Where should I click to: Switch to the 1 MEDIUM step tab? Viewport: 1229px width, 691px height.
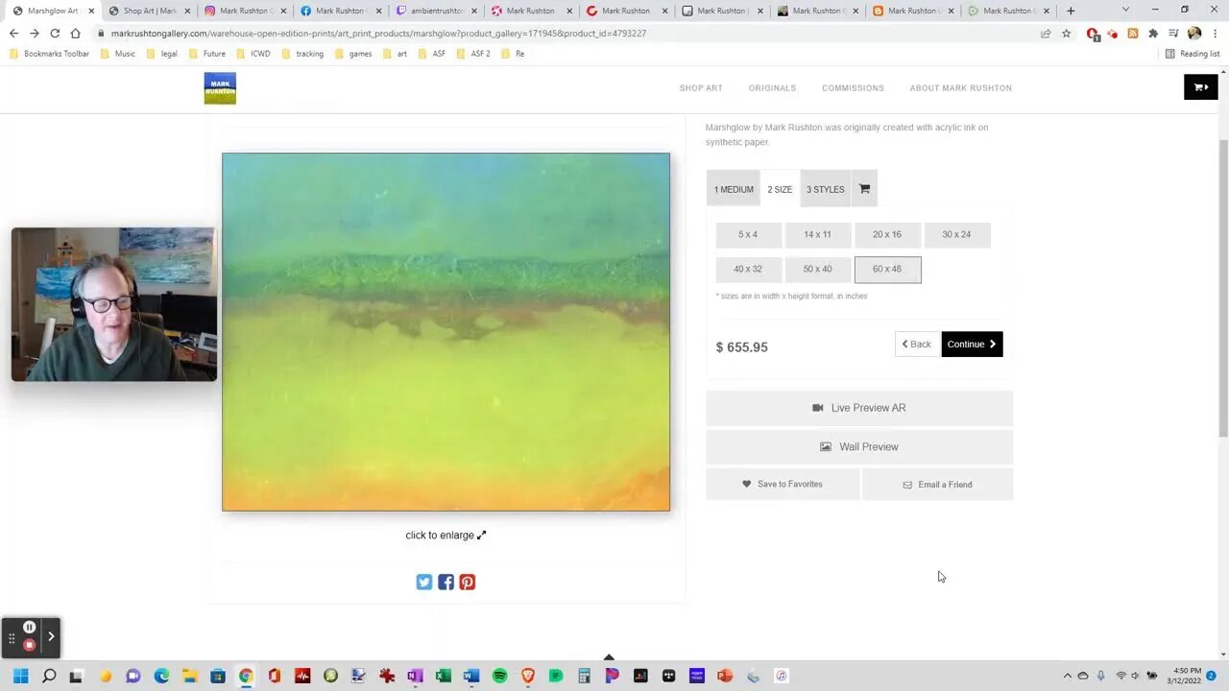[x=734, y=189]
